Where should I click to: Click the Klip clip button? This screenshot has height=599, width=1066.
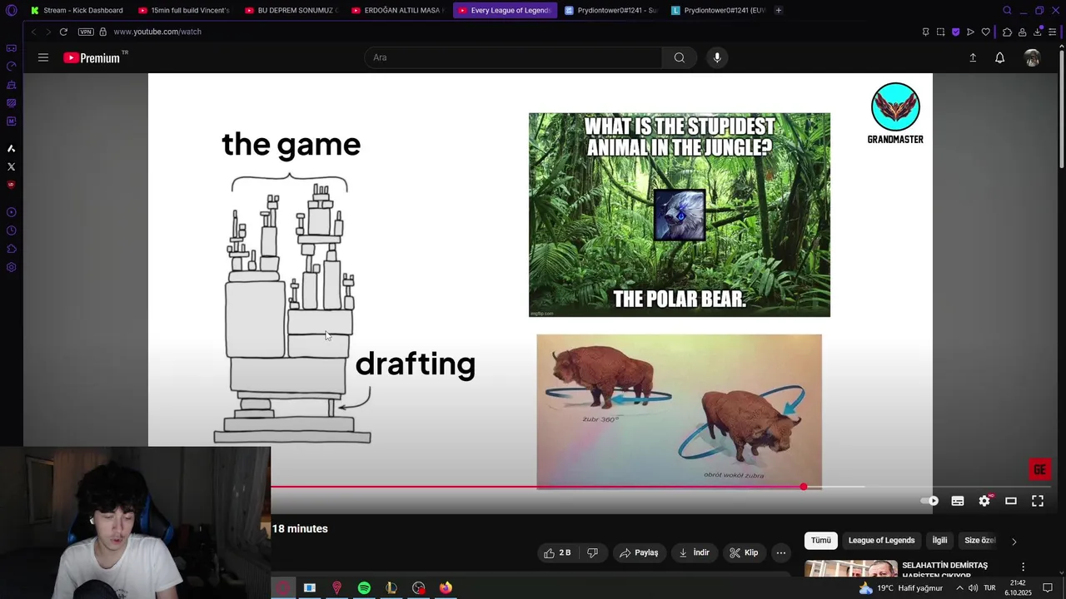pos(744,552)
